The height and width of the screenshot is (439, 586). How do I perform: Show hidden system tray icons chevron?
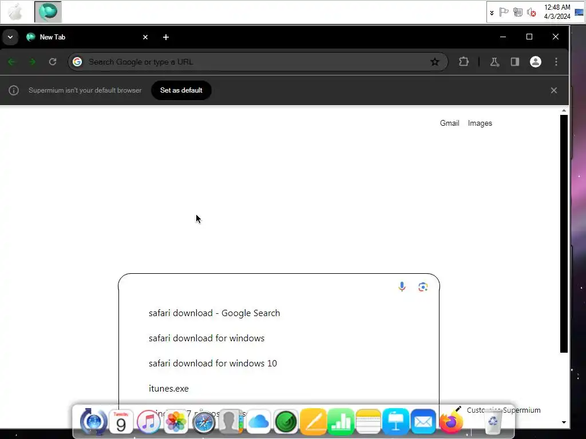pos(492,13)
